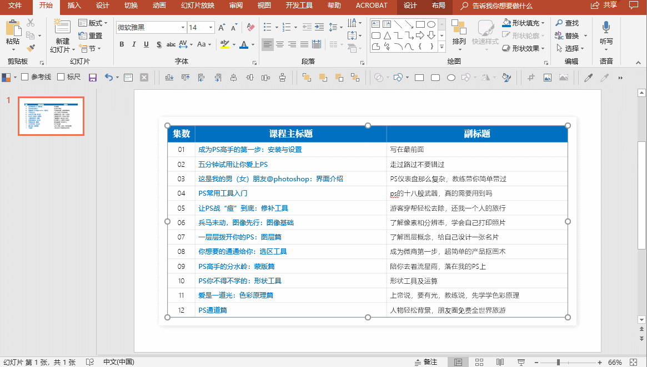Switch to reading view in status bar
Viewport: 647px width, 367px height.
click(500, 362)
